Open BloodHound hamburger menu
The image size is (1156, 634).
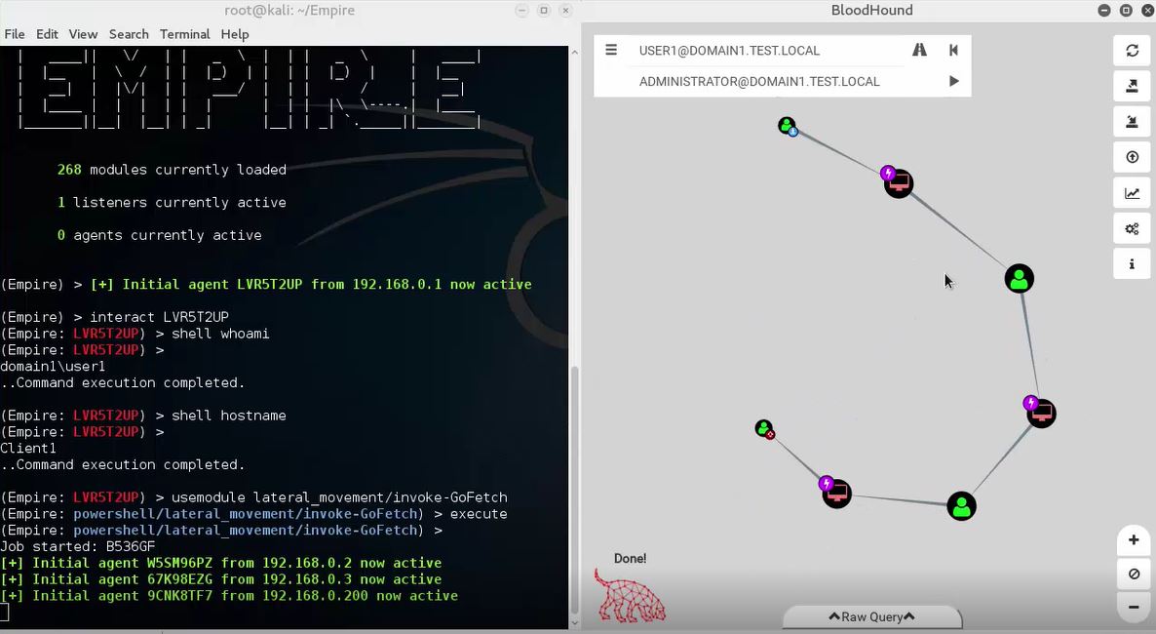tap(610, 50)
